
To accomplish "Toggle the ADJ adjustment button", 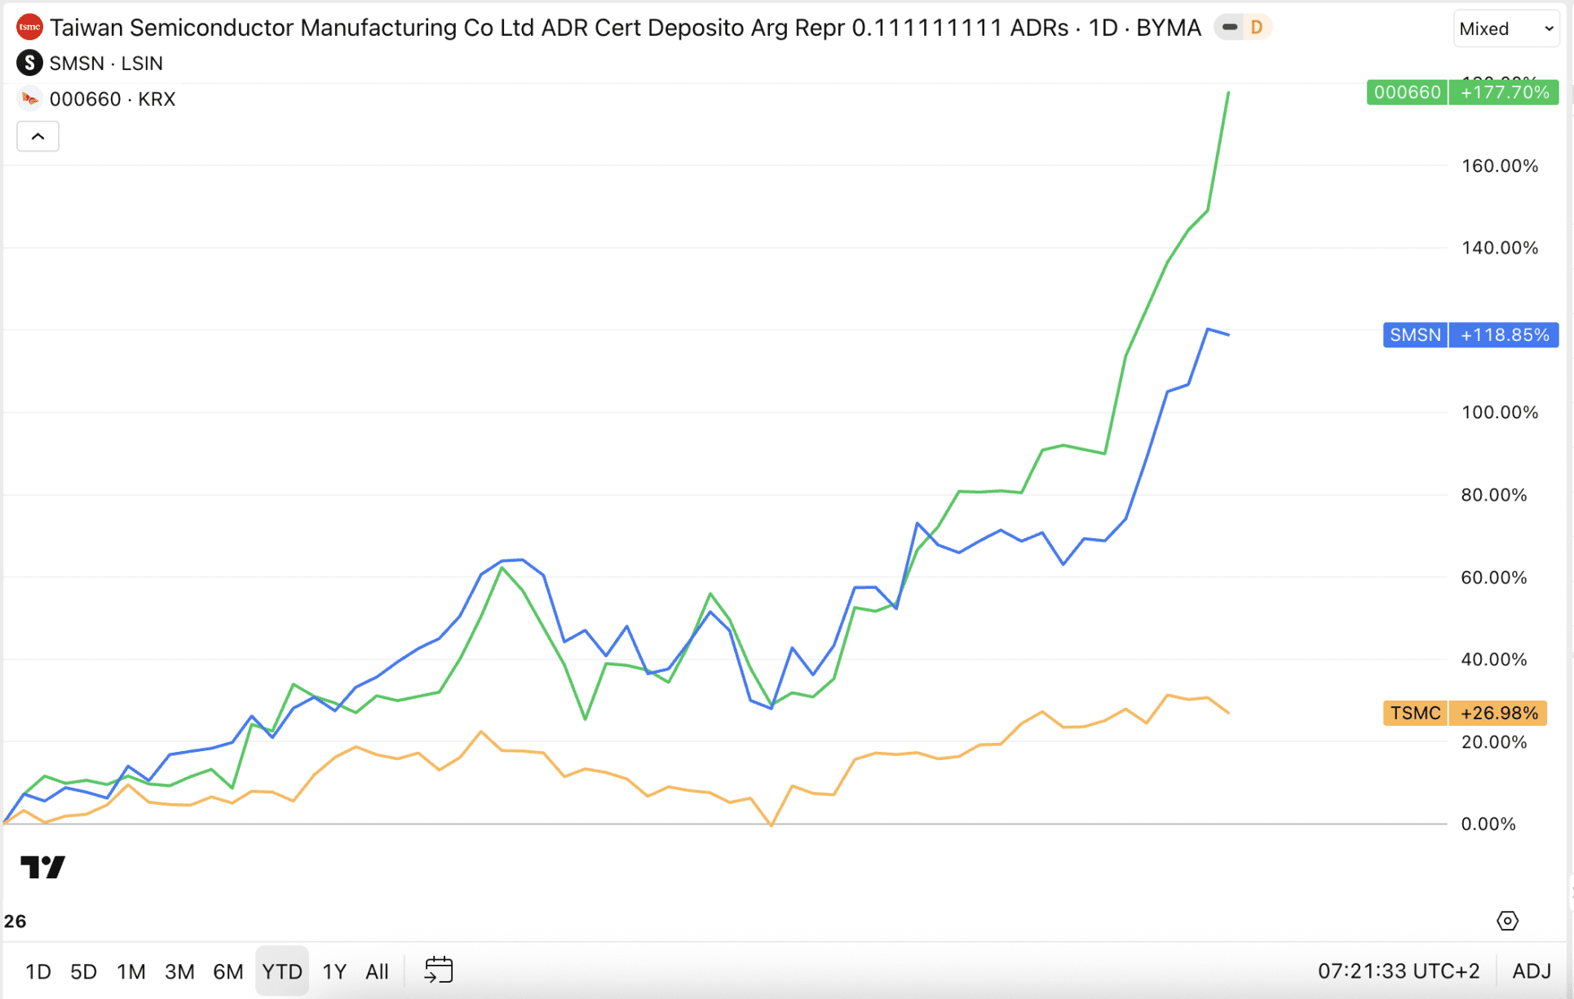I will coord(1532,971).
